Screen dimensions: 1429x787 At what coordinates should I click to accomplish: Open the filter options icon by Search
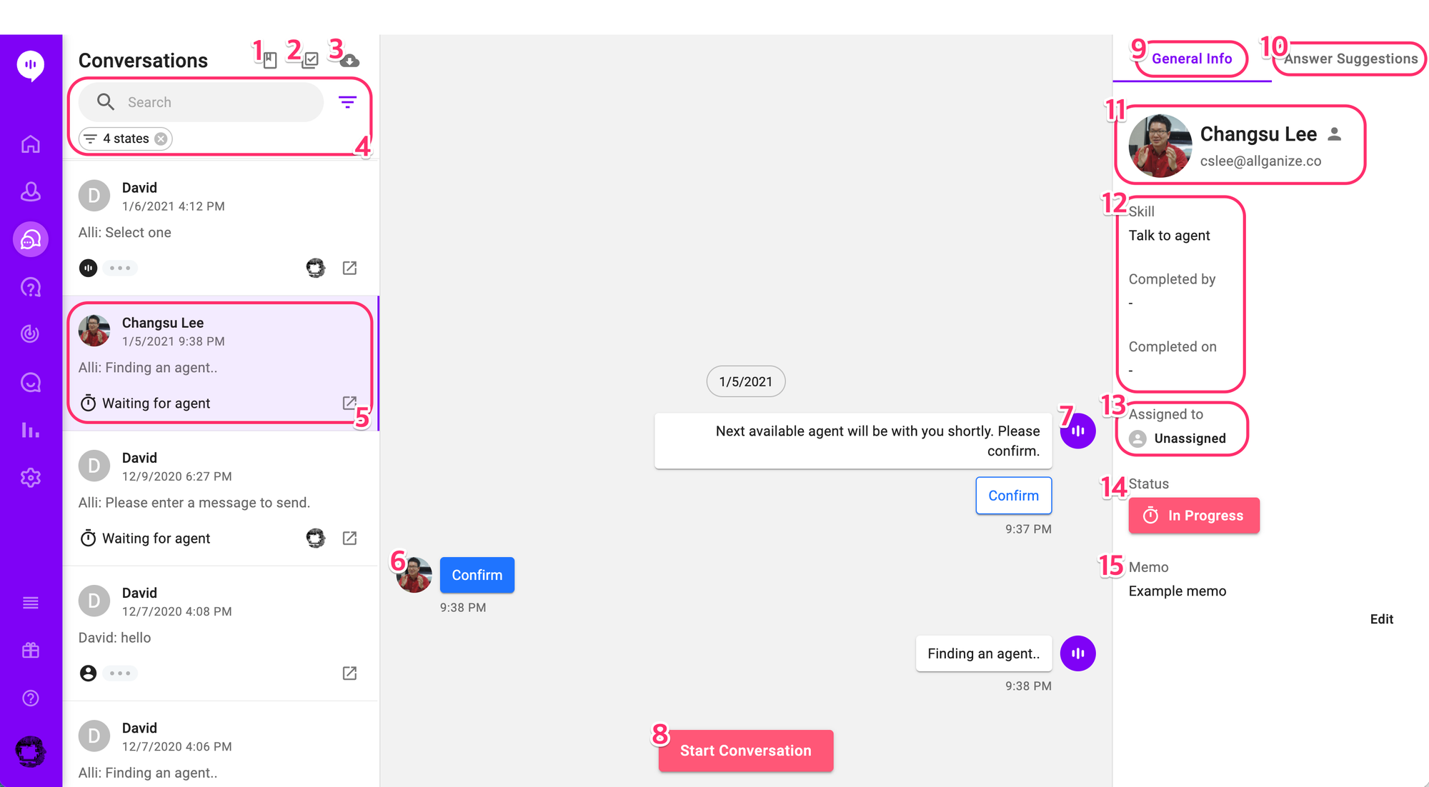point(347,102)
